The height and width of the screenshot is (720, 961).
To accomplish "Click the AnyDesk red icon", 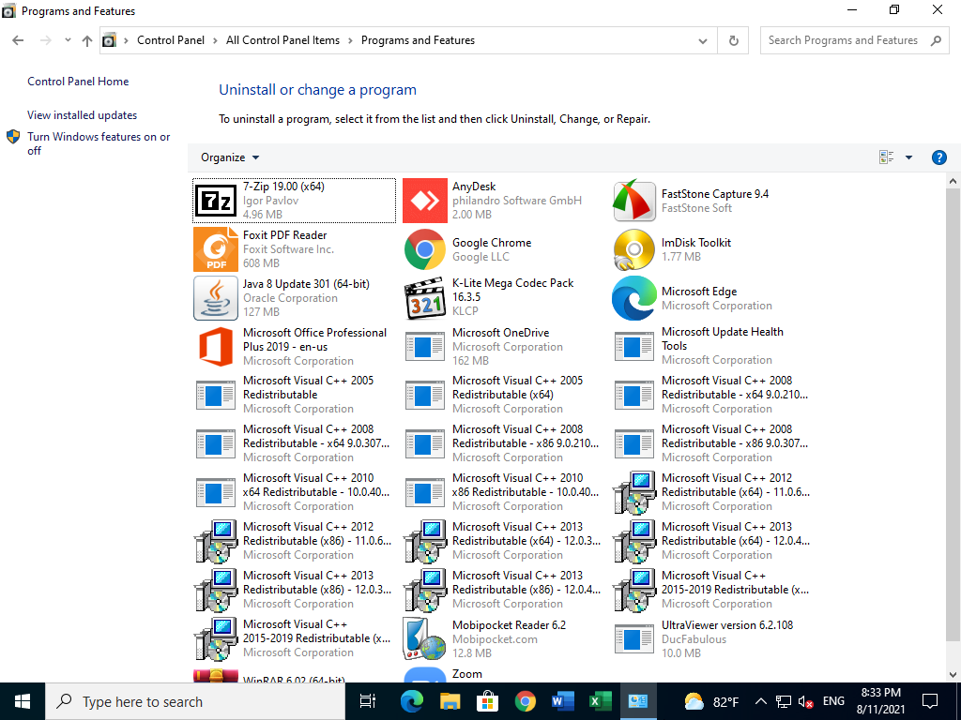I will (x=425, y=201).
